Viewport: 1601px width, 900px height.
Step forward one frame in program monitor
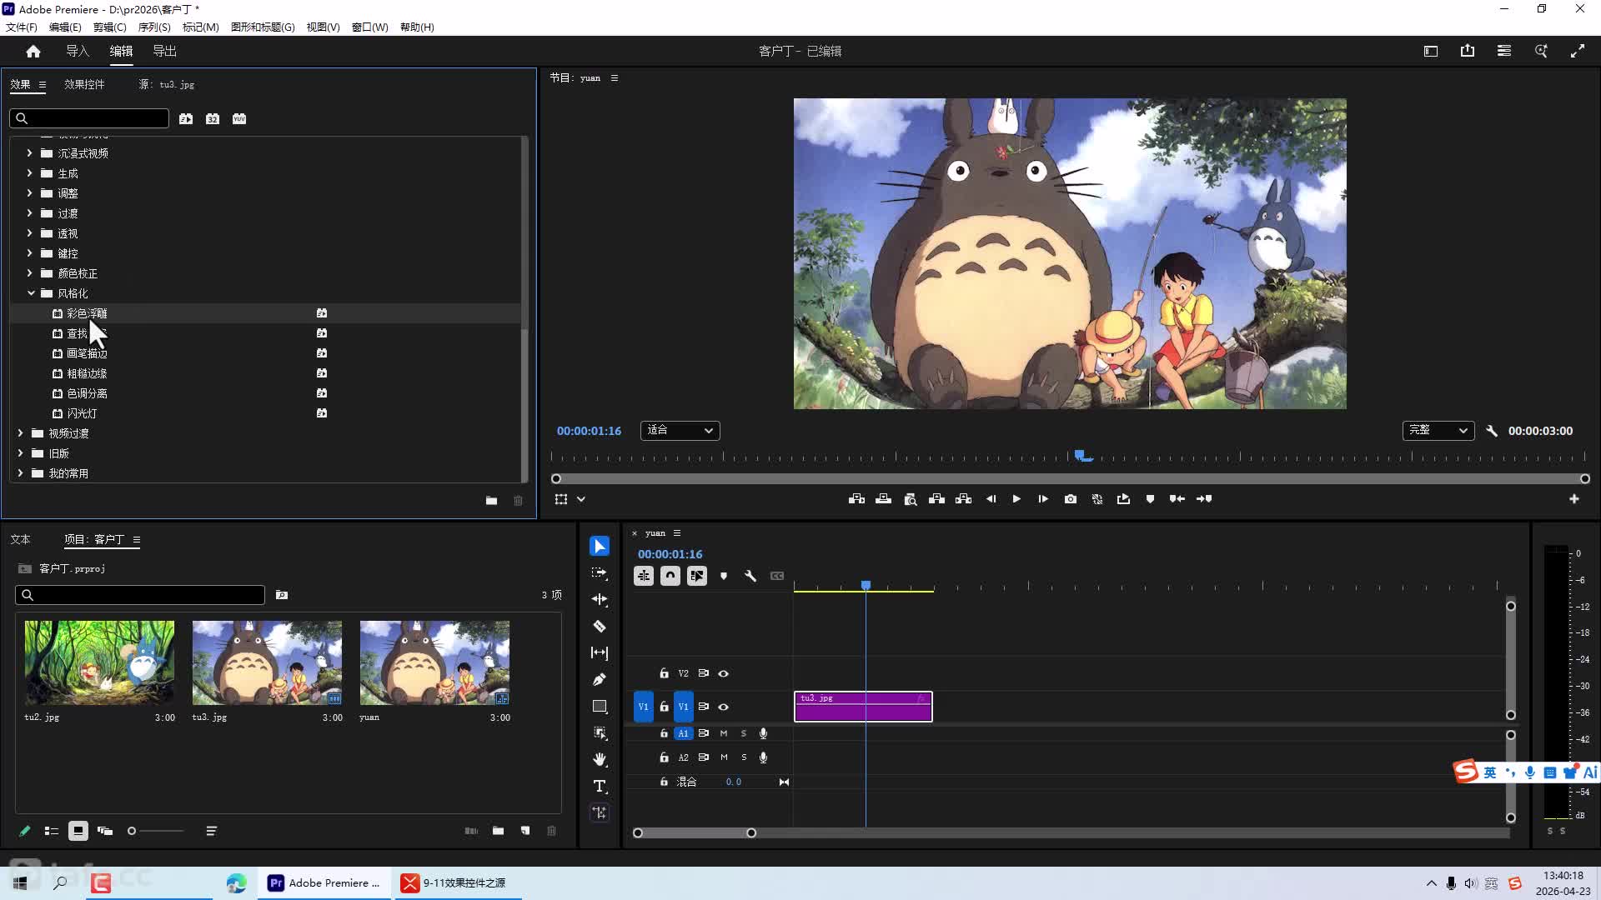click(x=1043, y=499)
